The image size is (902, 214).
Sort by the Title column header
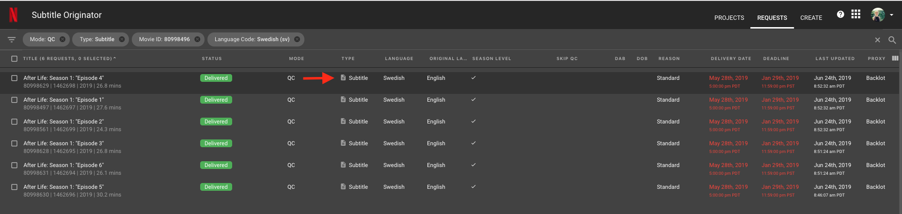pyautogui.click(x=69, y=59)
